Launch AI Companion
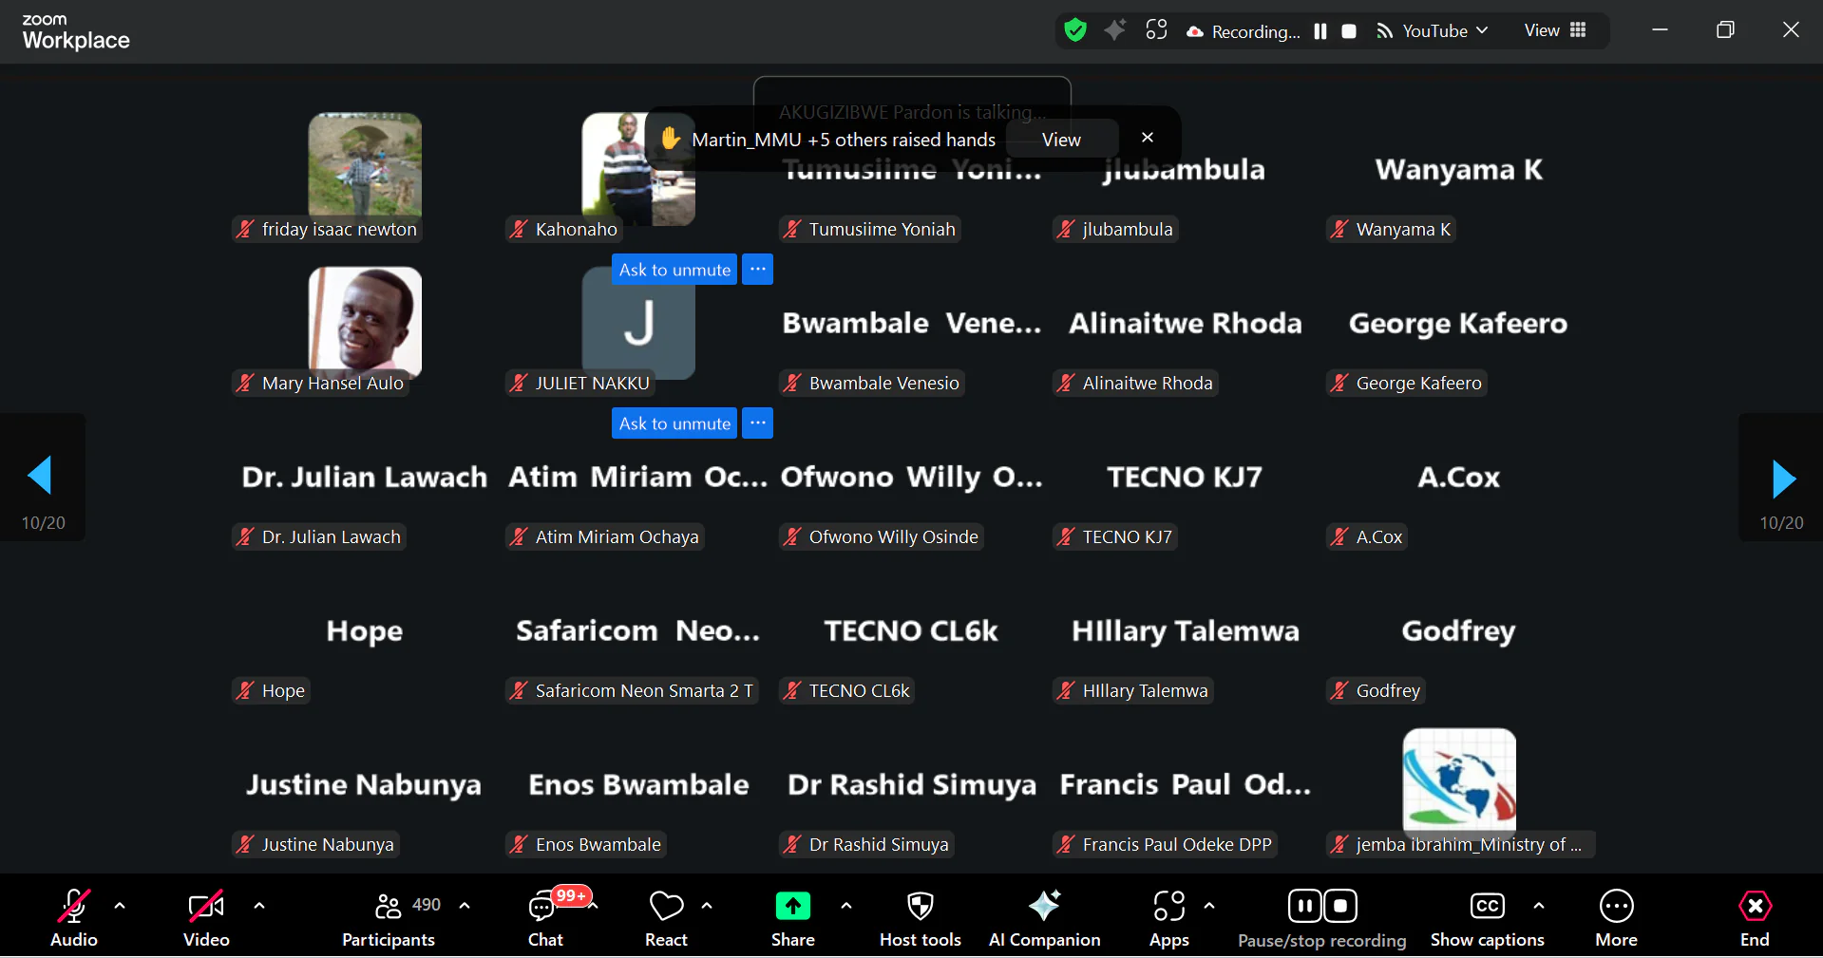This screenshot has width=1823, height=958. [x=1044, y=917]
